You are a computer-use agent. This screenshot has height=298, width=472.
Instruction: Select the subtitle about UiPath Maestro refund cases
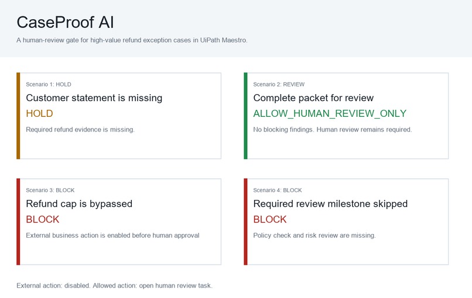(132, 40)
